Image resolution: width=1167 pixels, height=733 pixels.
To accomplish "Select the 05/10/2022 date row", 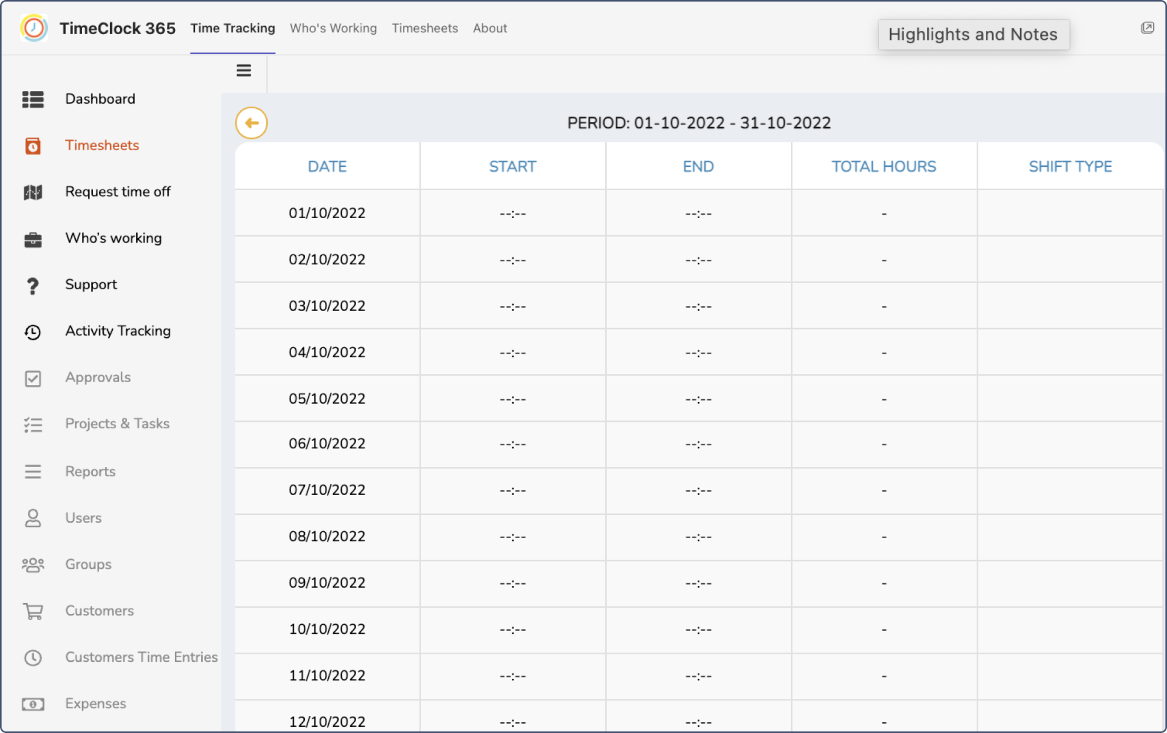I will [x=327, y=399].
